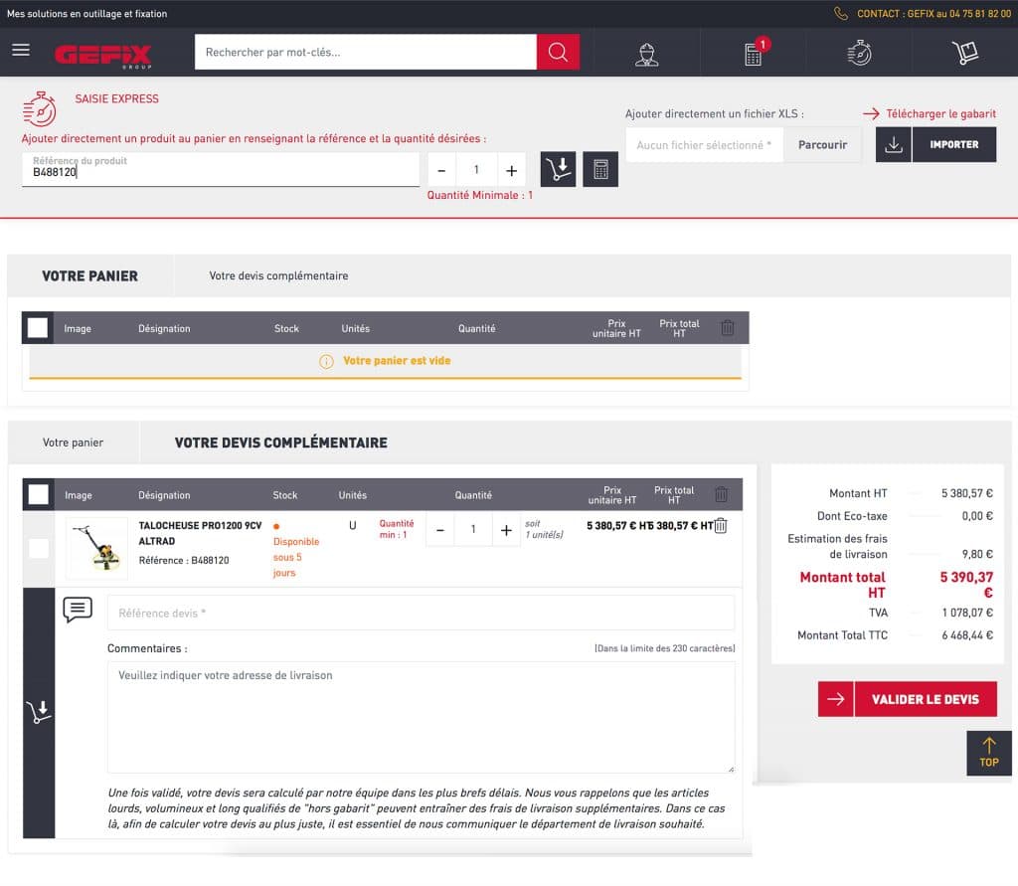Tick the checkbox for the TALOCHEUSE PRO1200 row

coord(39,548)
